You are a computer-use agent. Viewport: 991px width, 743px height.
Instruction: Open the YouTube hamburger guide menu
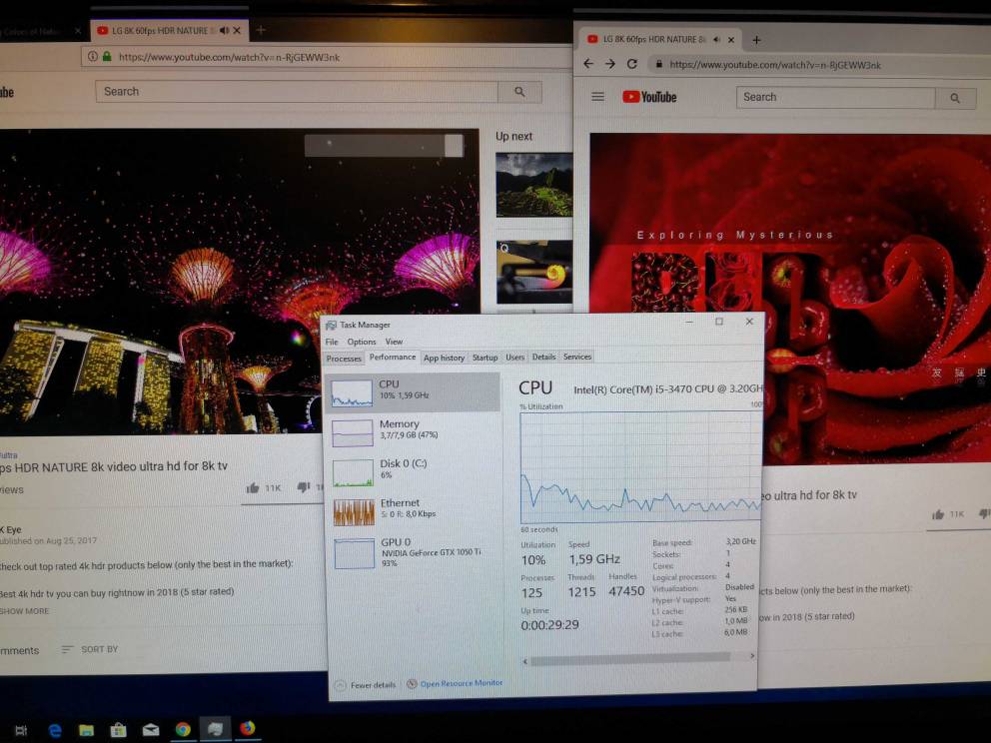click(x=597, y=97)
